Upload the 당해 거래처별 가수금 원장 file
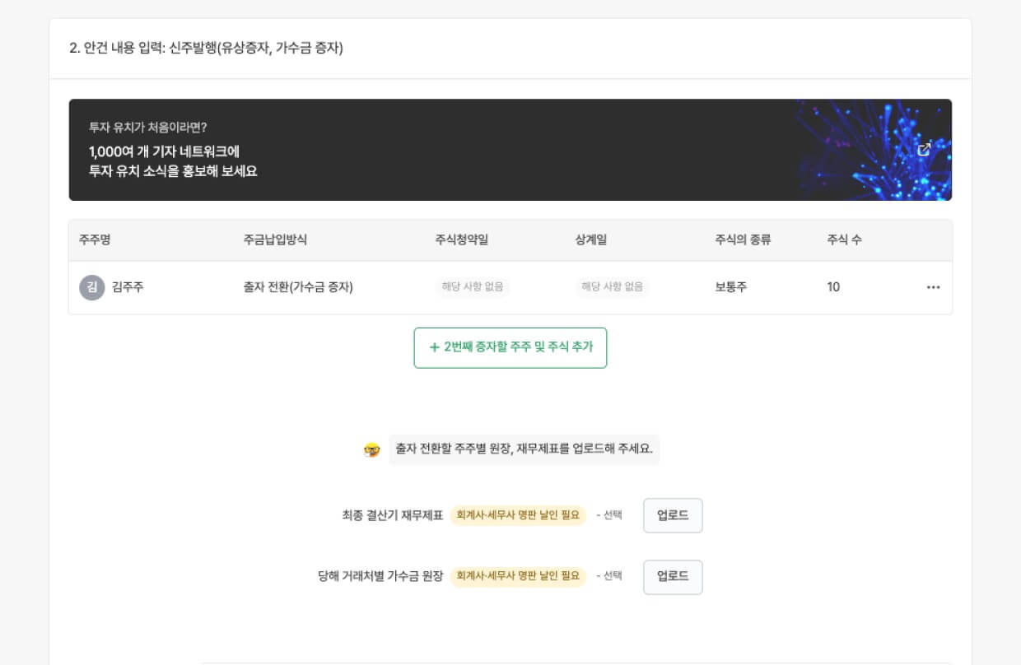This screenshot has height=665, width=1021. [673, 577]
